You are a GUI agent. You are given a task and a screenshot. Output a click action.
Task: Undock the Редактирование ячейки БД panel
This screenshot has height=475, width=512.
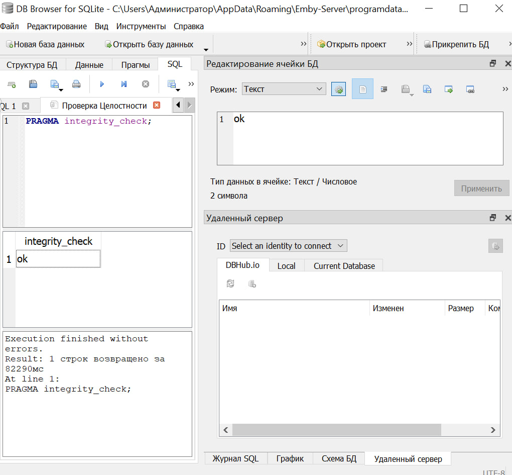point(493,64)
